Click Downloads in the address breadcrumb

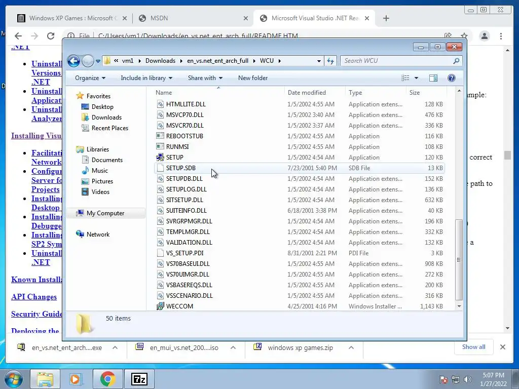(160, 61)
